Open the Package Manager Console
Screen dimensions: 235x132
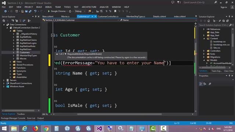[x=13, y=118]
